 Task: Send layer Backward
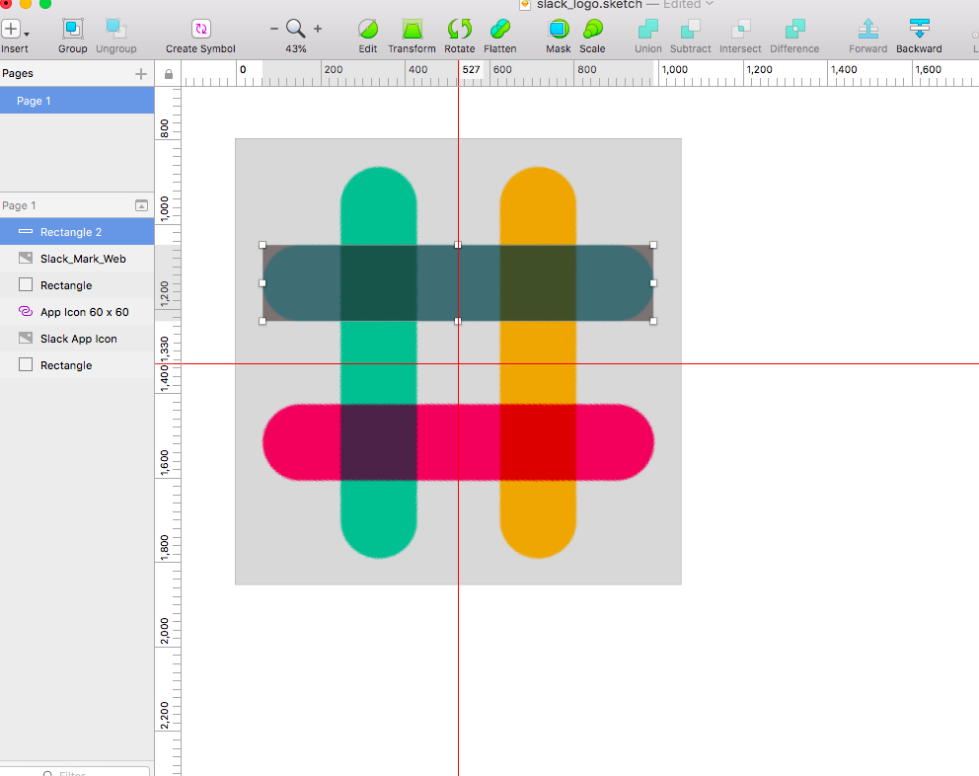click(x=919, y=29)
